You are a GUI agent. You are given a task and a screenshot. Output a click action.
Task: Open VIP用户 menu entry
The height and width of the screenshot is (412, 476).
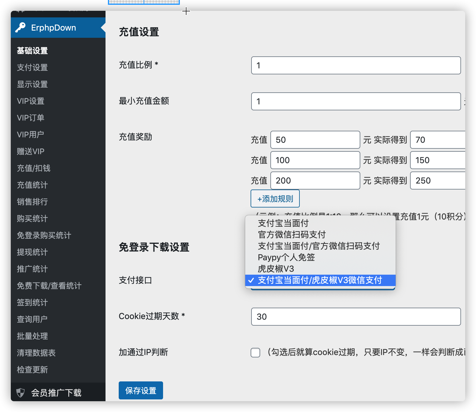click(x=31, y=135)
